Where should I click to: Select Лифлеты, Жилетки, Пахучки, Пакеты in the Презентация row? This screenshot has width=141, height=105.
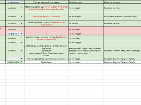[122, 62]
